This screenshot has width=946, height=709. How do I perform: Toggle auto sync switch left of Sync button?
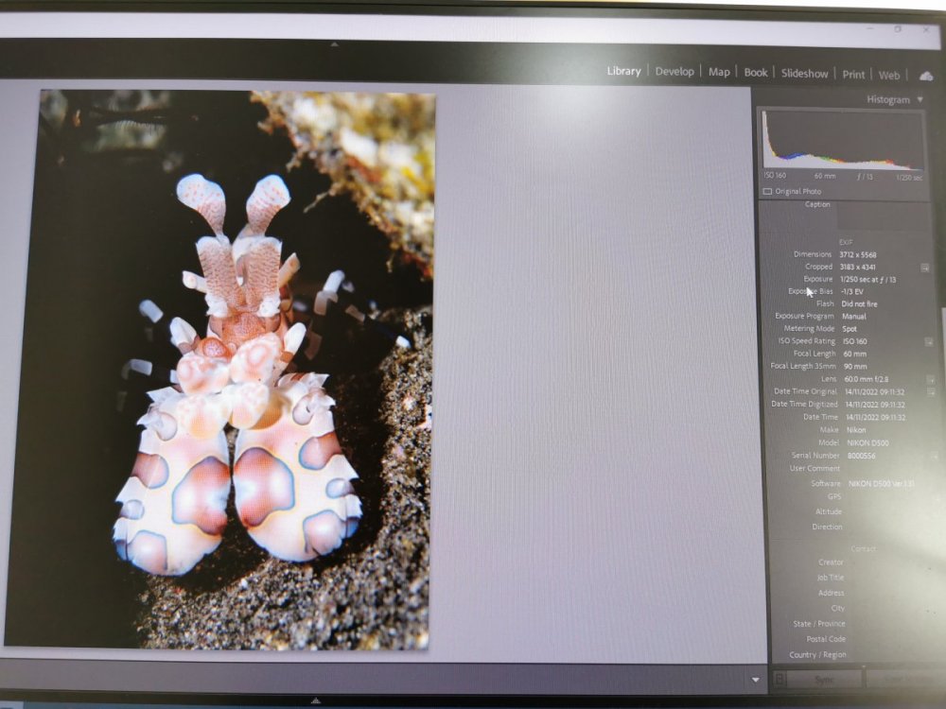click(780, 679)
